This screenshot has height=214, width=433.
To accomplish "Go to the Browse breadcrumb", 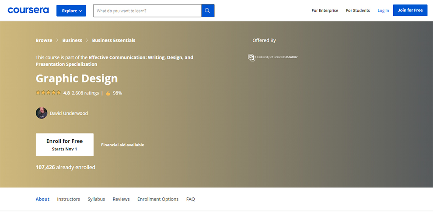I will tap(44, 40).
